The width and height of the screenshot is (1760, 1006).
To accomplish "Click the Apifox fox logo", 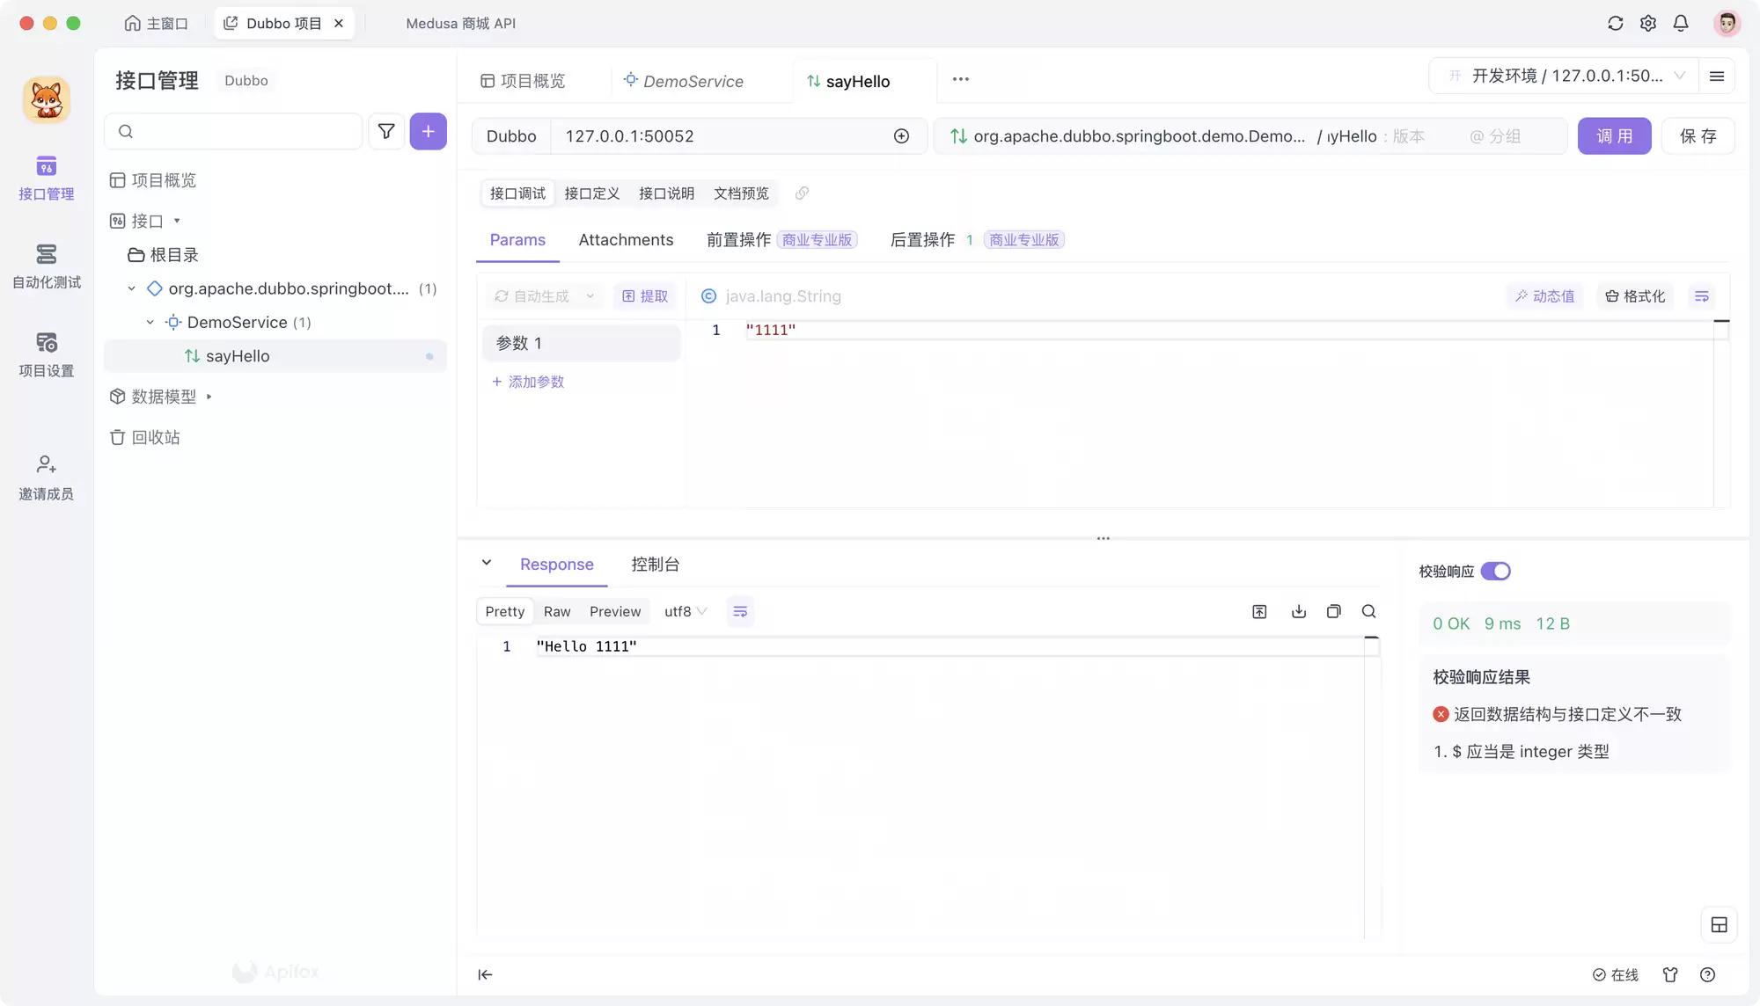I will click(x=47, y=99).
